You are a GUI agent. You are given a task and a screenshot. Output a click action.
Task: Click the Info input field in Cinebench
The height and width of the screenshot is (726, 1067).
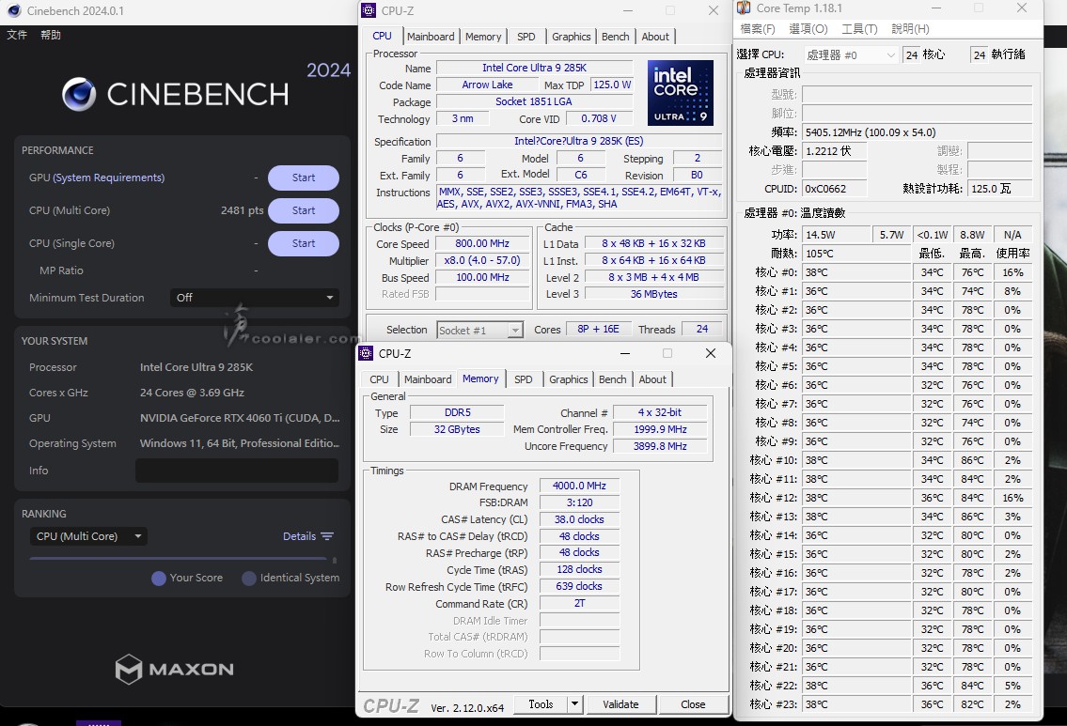point(237,471)
